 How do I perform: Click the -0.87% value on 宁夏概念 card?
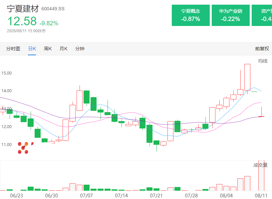191,19
